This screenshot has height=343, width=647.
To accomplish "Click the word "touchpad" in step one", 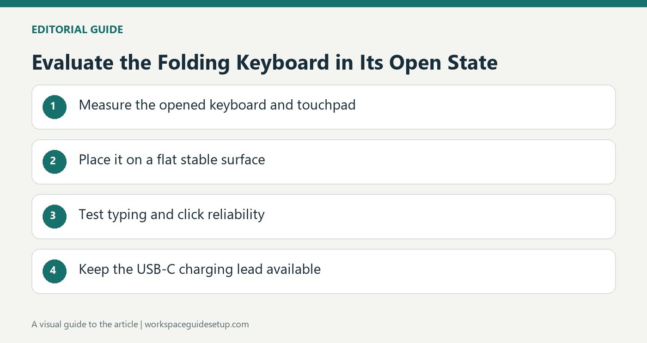I will 326,105.
